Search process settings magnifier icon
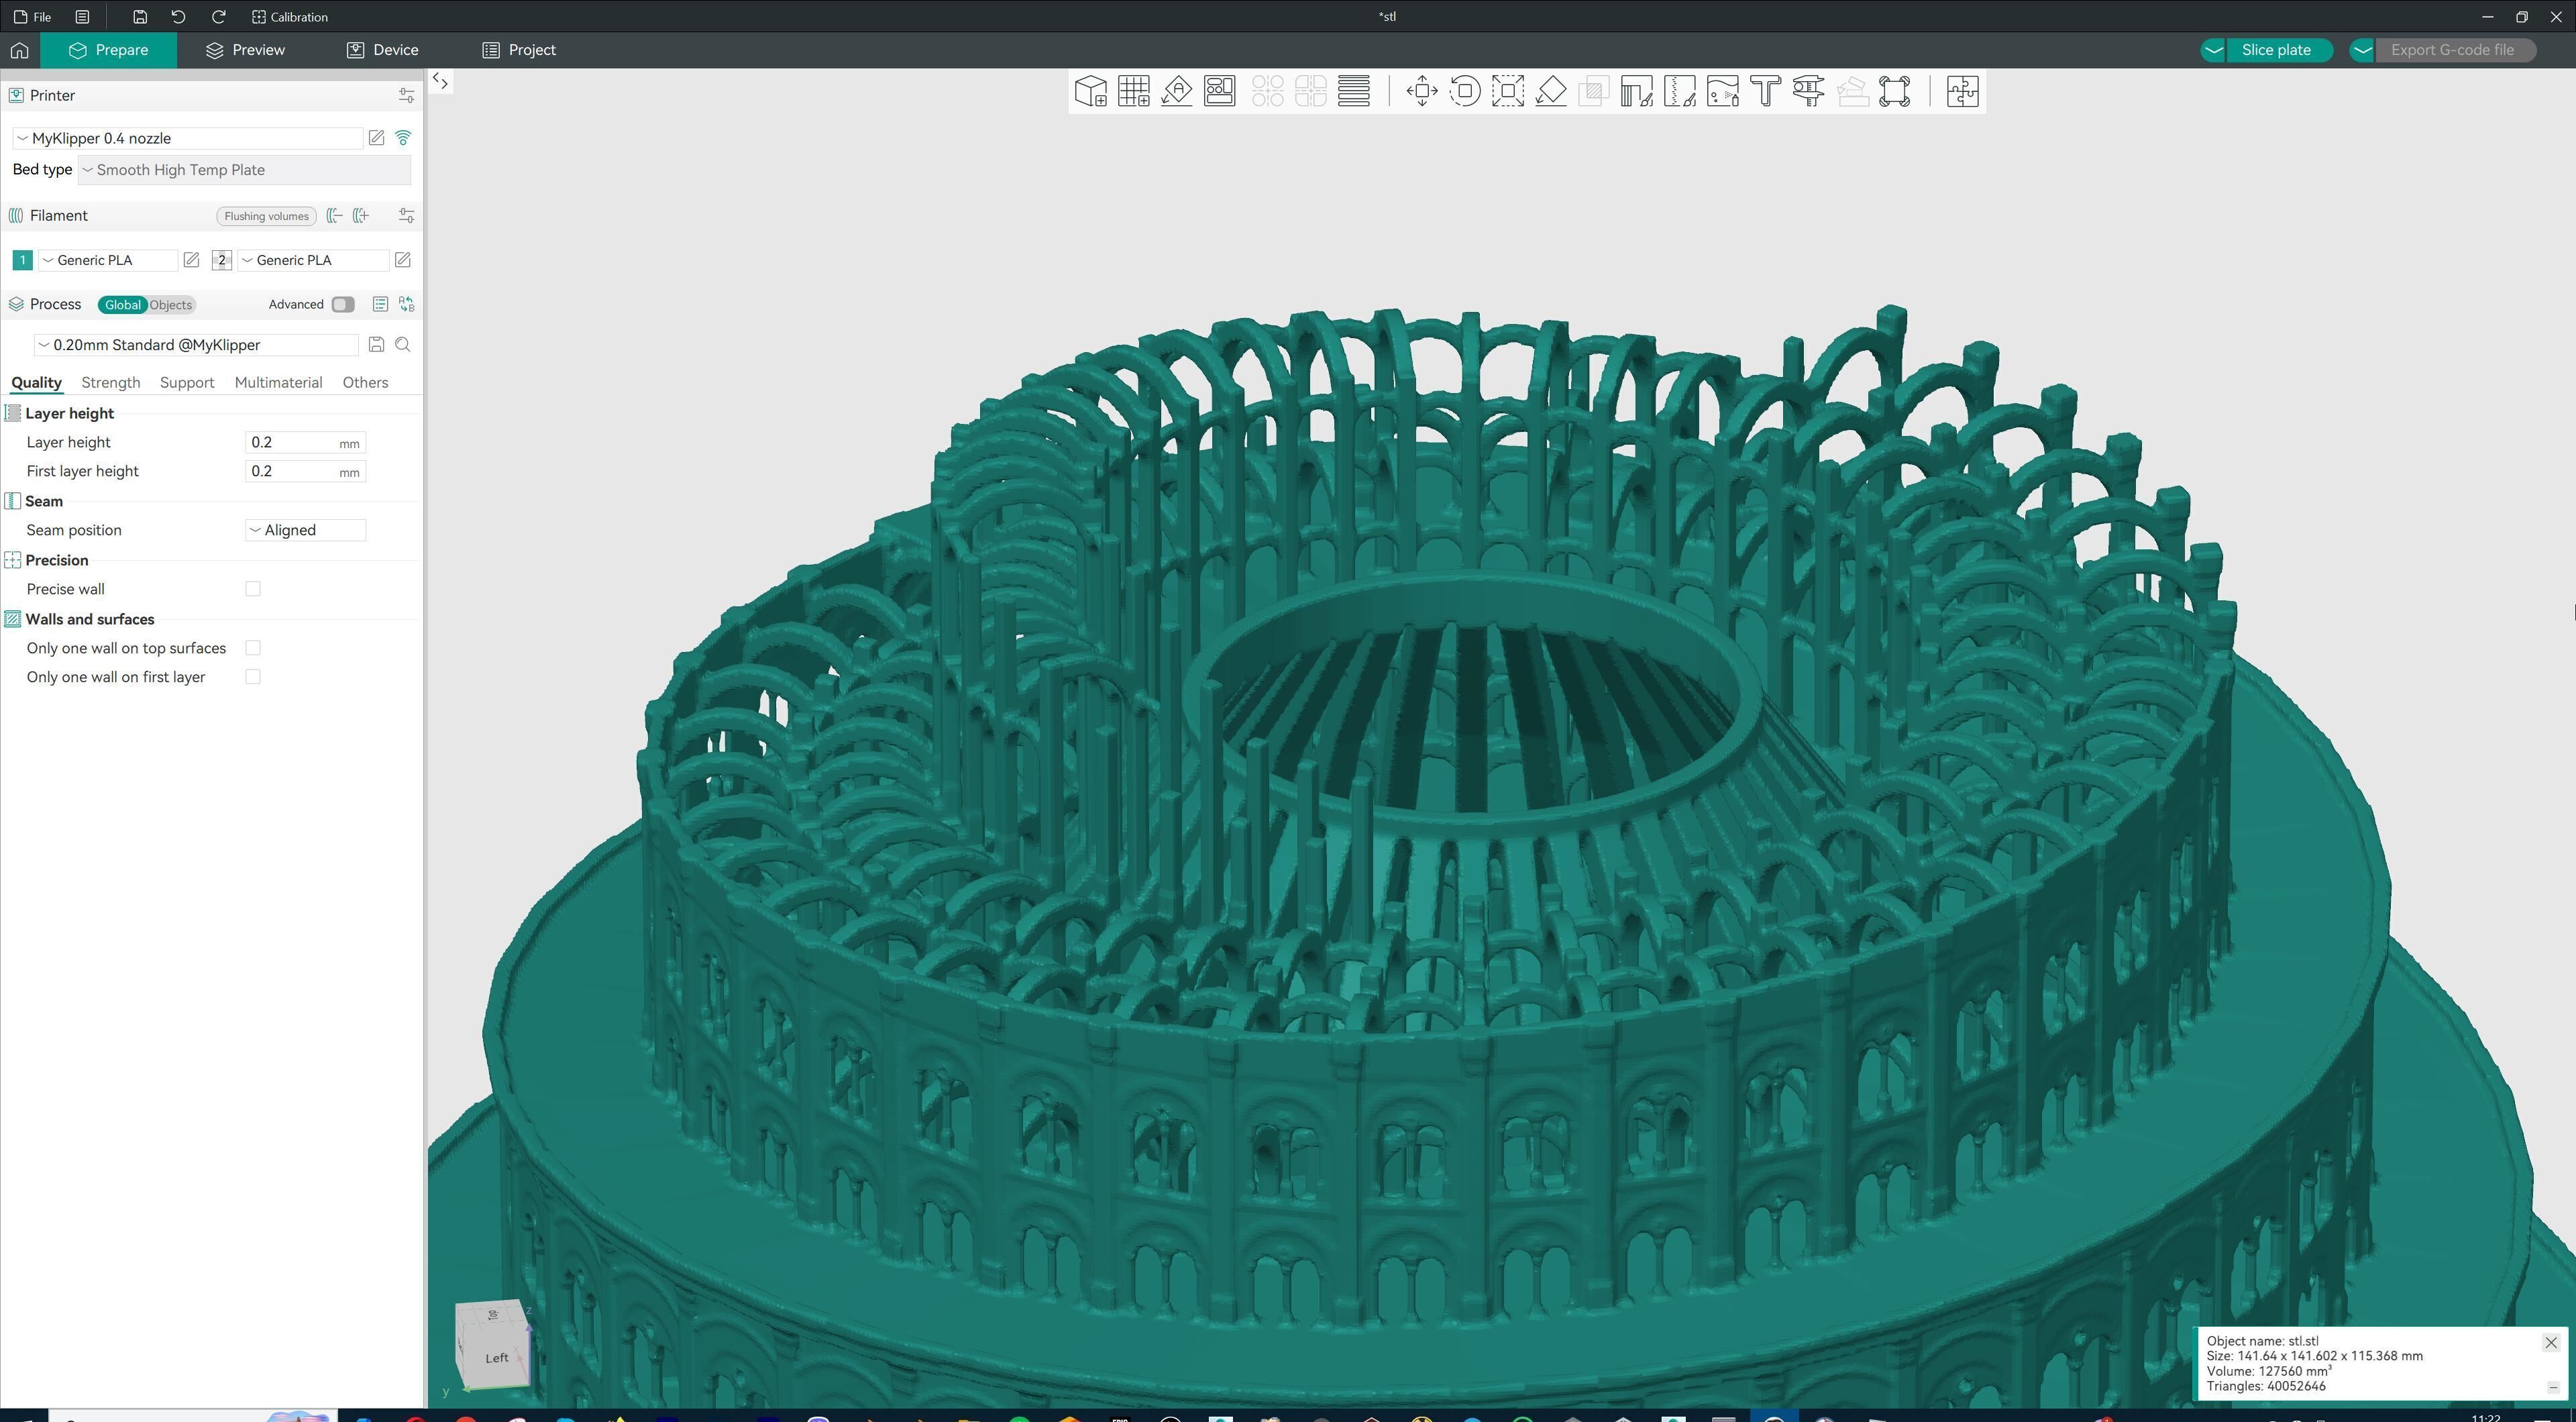 (x=403, y=344)
